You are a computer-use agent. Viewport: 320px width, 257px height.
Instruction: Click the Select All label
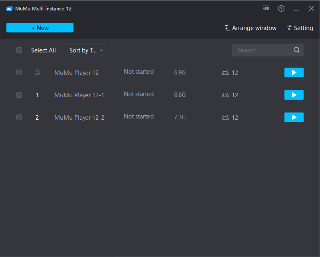(43, 50)
